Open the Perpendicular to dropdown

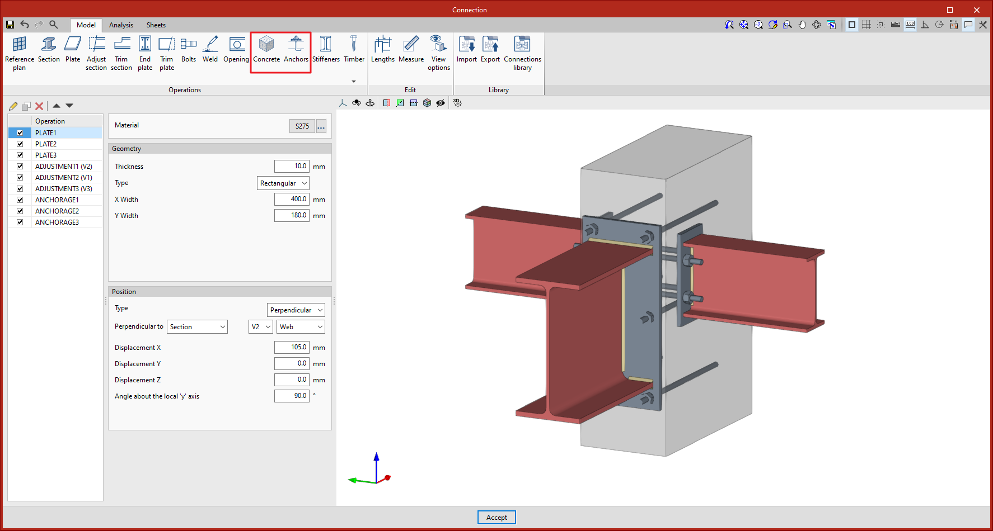click(197, 326)
